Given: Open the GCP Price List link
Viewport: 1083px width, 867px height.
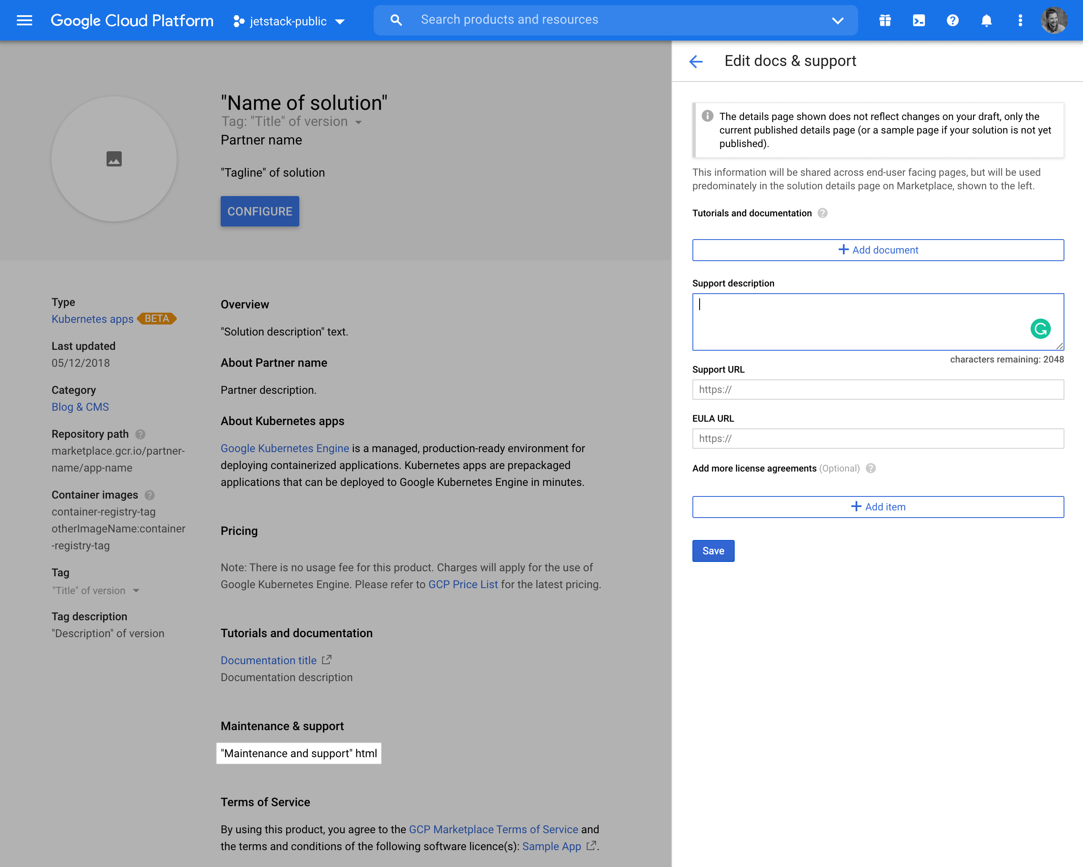Looking at the screenshot, I should click(462, 584).
